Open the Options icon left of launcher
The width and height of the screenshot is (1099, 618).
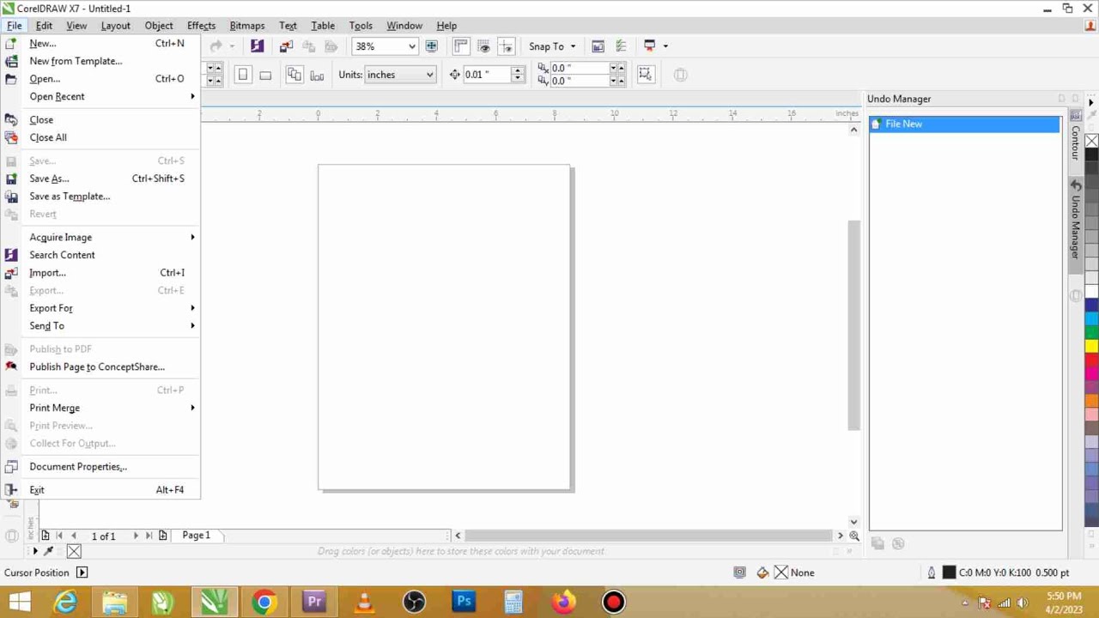pyautogui.click(x=622, y=46)
